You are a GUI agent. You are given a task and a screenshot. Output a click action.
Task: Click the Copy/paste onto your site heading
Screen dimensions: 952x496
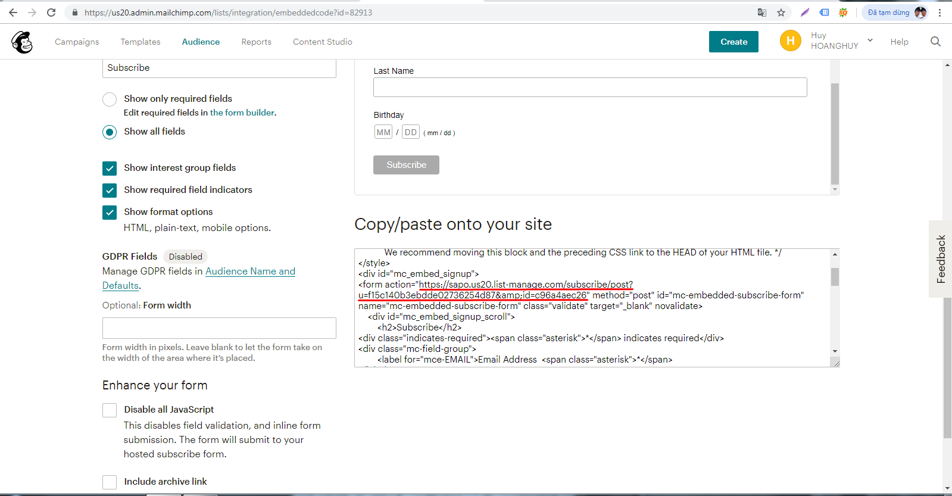coord(453,224)
